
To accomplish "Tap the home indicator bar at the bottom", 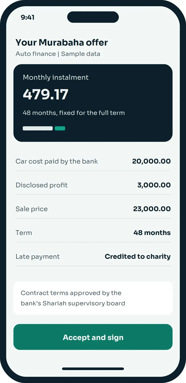I will click(x=93, y=369).
